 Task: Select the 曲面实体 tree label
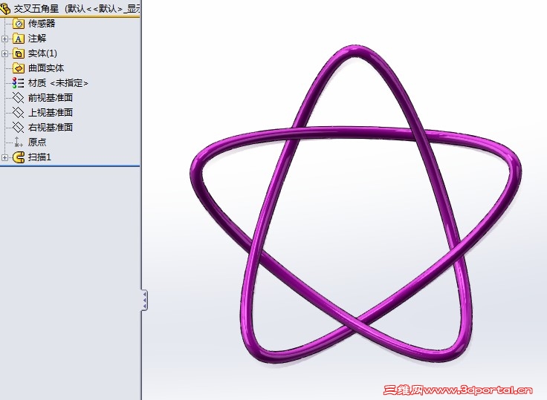(x=46, y=68)
